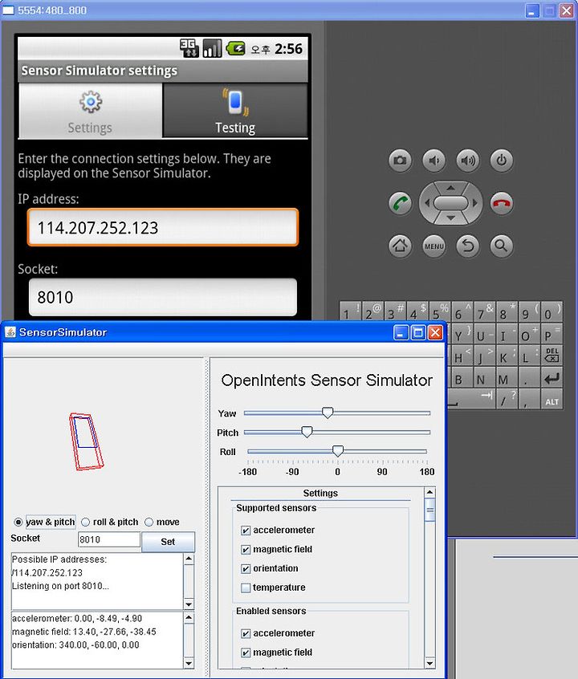The width and height of the screenshot is (578, 679).
Task: Minimize the 5554:480_800 emulator window
Action: 532,10
